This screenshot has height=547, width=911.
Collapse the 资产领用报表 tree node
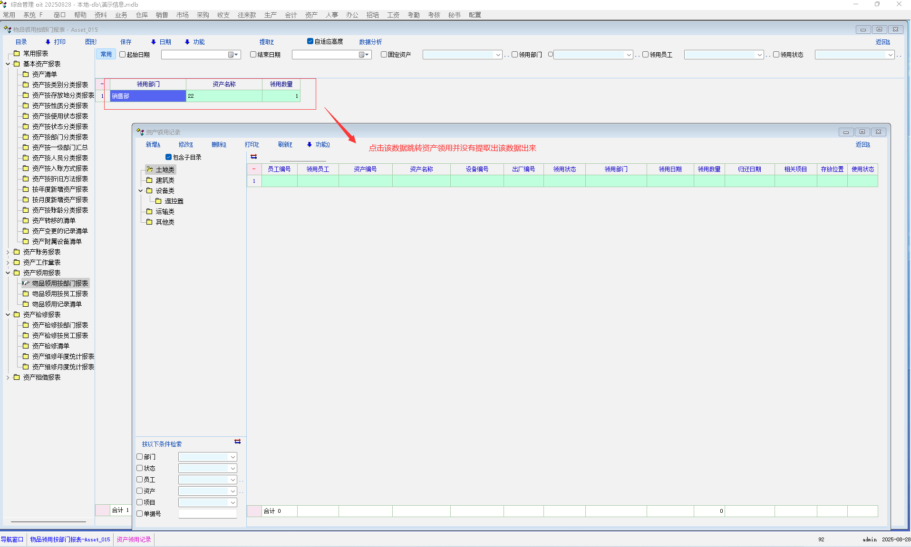(8, 273)
